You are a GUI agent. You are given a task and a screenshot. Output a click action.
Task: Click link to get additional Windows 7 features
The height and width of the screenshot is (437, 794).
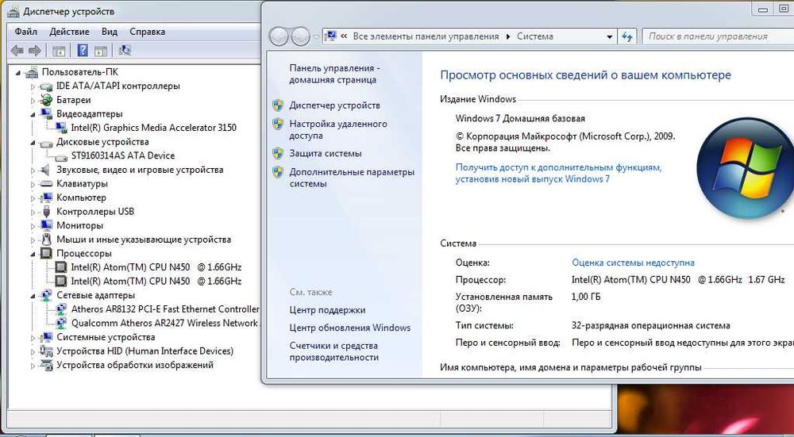pos(558,172)
